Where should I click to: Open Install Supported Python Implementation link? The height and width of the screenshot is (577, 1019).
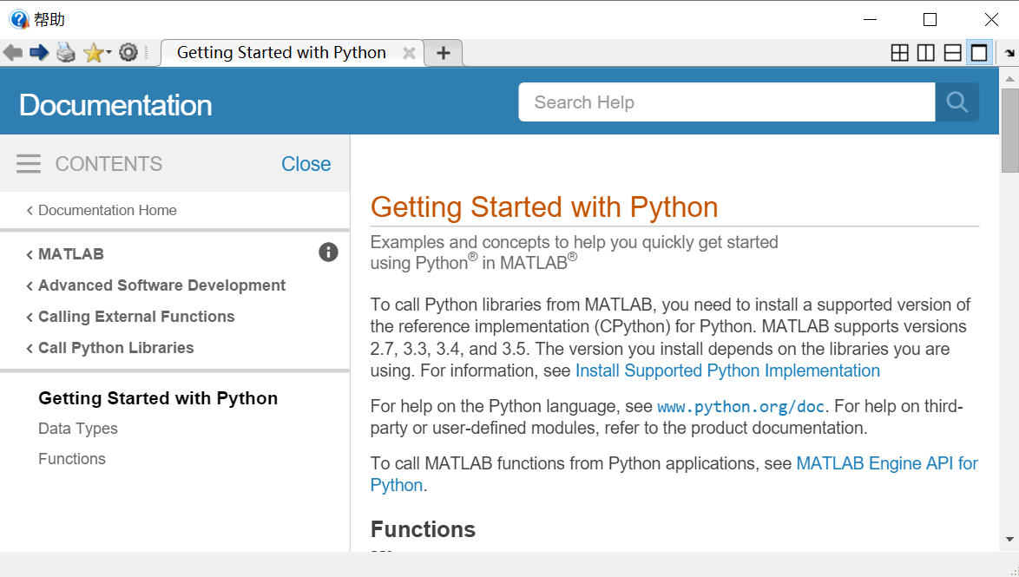coord(727,370)
